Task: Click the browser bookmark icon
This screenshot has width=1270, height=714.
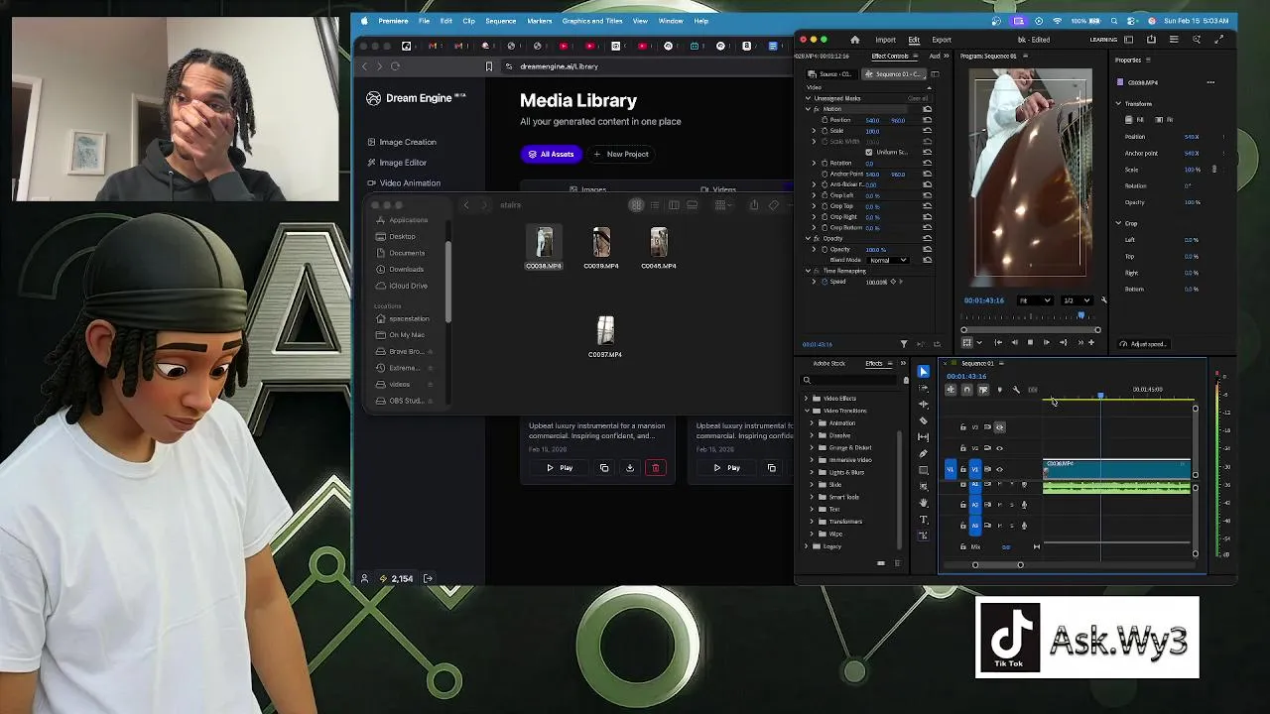Action: (488, 66)
